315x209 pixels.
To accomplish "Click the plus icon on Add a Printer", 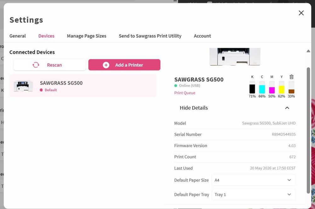I will point(106,65).
